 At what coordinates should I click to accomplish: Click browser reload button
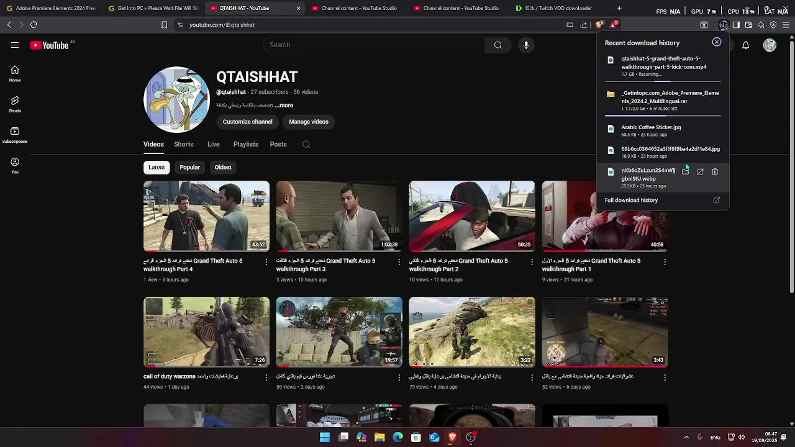coord(34,25)
